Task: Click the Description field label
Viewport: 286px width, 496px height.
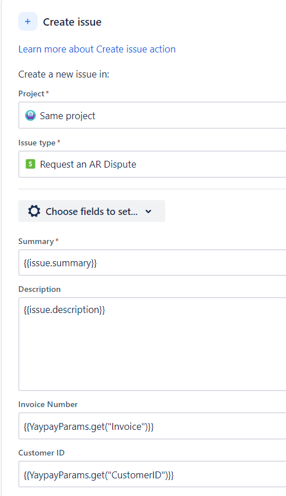Action: click(39, 289)
